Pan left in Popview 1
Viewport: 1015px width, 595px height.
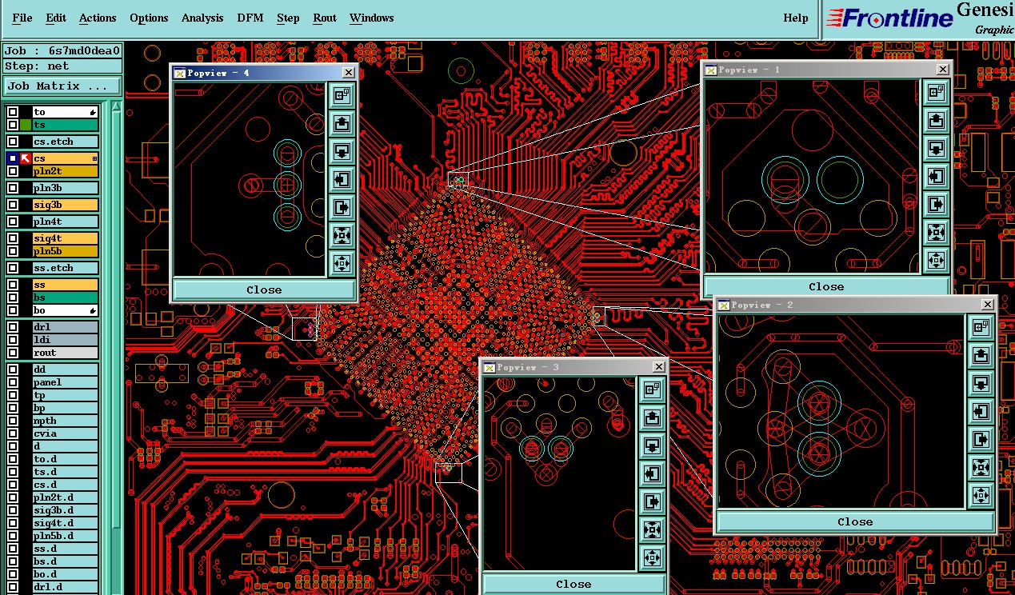tap(936, 177)
